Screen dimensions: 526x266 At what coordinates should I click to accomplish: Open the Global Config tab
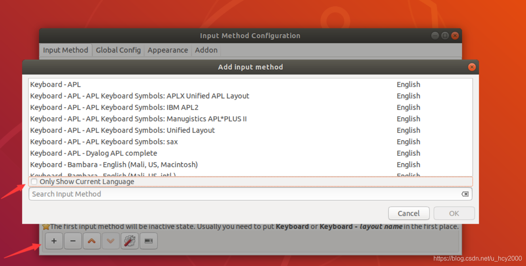point(118,50)
